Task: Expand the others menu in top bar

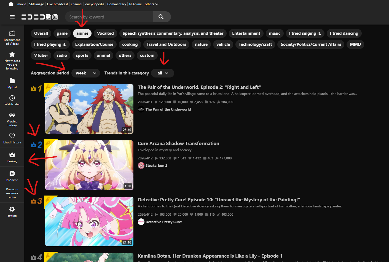Action: (152, 4)
